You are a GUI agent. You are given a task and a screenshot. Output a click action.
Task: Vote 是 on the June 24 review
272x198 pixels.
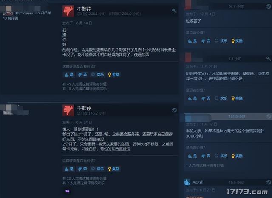tap(69, 169)
